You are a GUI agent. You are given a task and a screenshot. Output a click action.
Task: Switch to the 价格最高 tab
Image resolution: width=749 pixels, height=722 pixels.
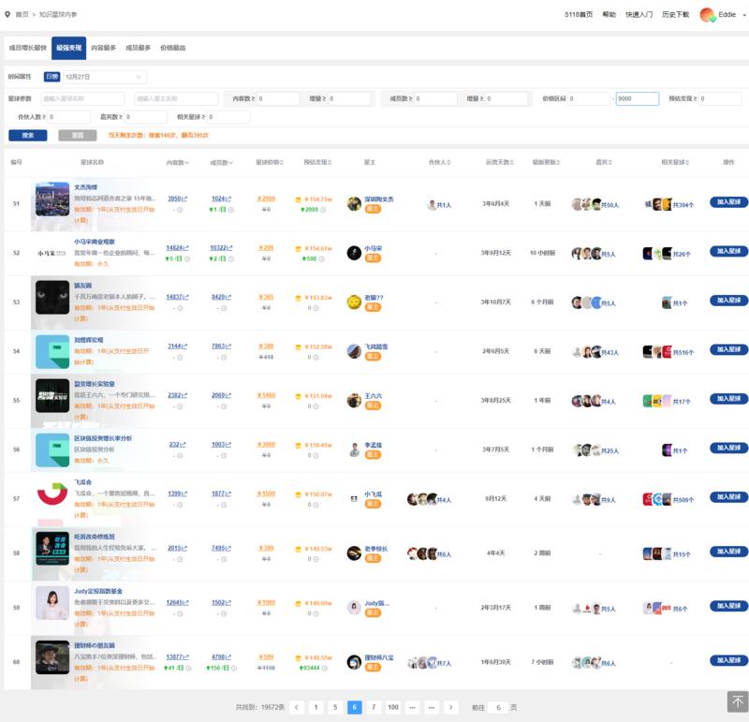tap(172, 47)
